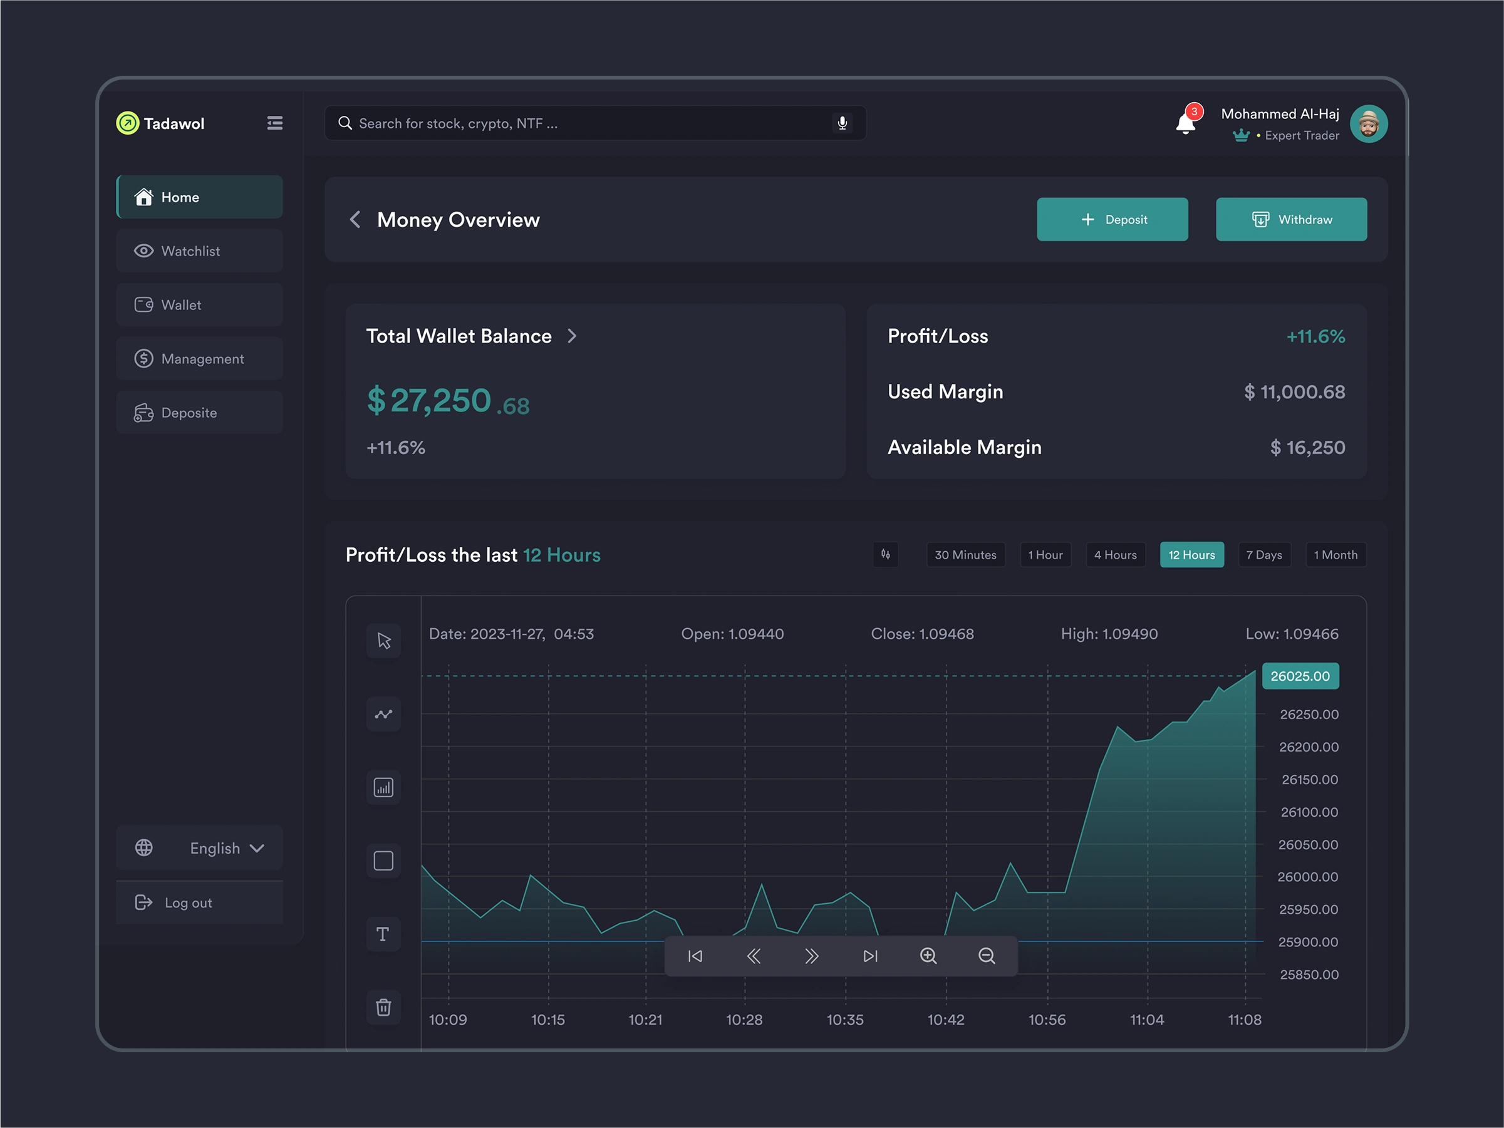Expand Total Wallet Balance chevron
This screenshot has width=1504, height=1128.
click(x=572, y=336)
